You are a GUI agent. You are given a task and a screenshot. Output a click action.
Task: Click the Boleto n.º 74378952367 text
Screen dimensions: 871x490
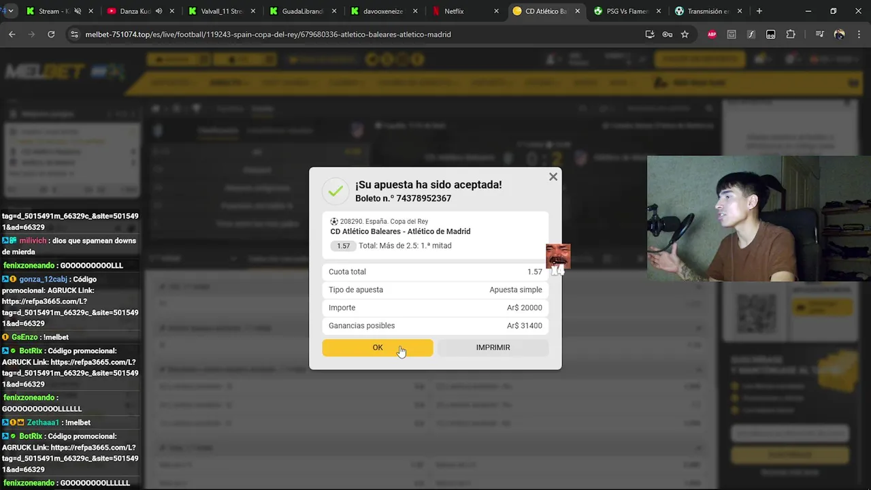[x=403, y=199]
